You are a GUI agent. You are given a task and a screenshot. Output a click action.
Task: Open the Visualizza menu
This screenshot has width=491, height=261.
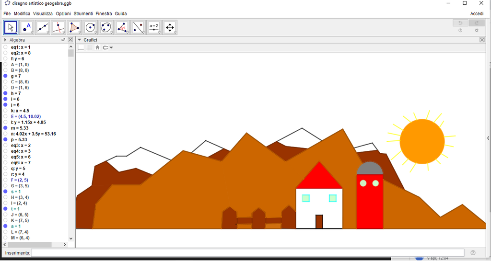43,14
